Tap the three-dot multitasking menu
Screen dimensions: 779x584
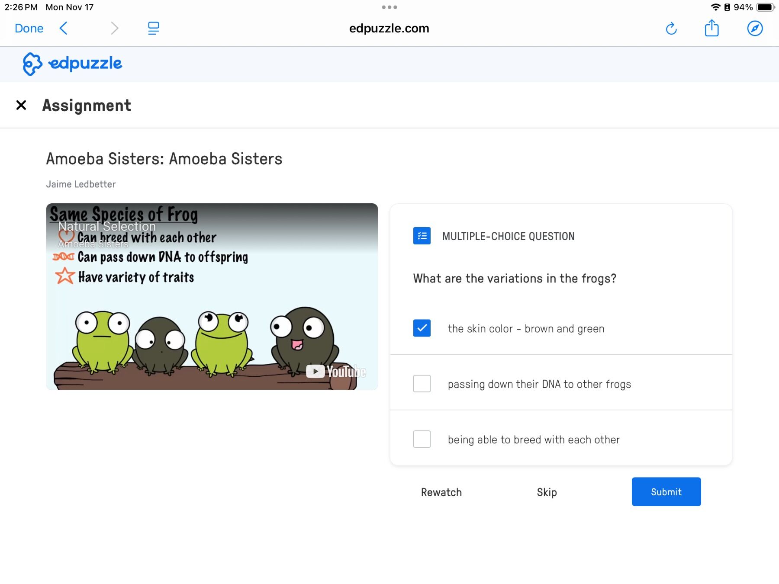pos(389,7)
